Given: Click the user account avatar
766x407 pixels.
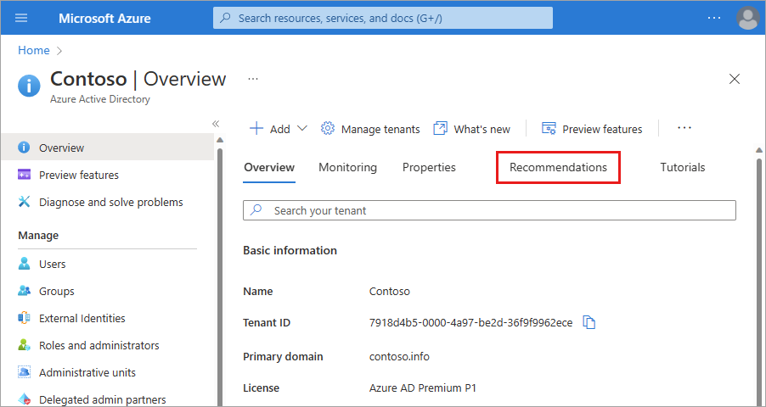Looking at the screenshot, I should coord(748,18).
